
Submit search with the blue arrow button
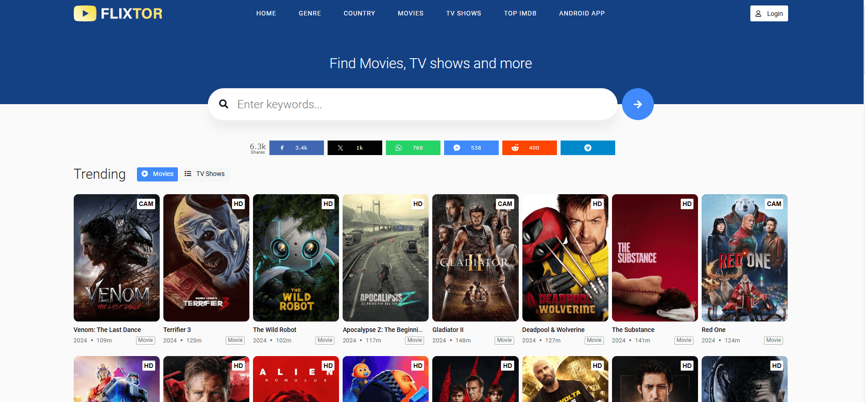638,104
